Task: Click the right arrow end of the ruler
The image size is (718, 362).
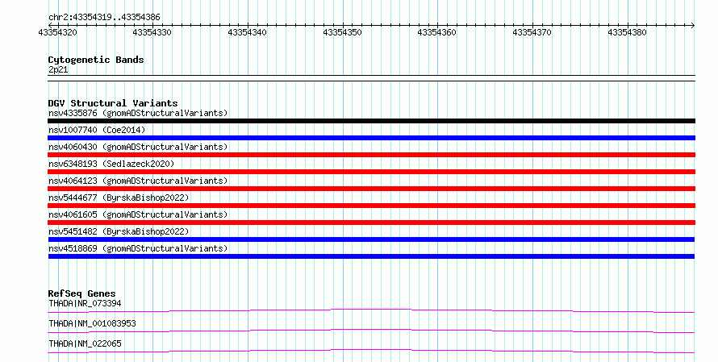Action: (x=692, y=25)
